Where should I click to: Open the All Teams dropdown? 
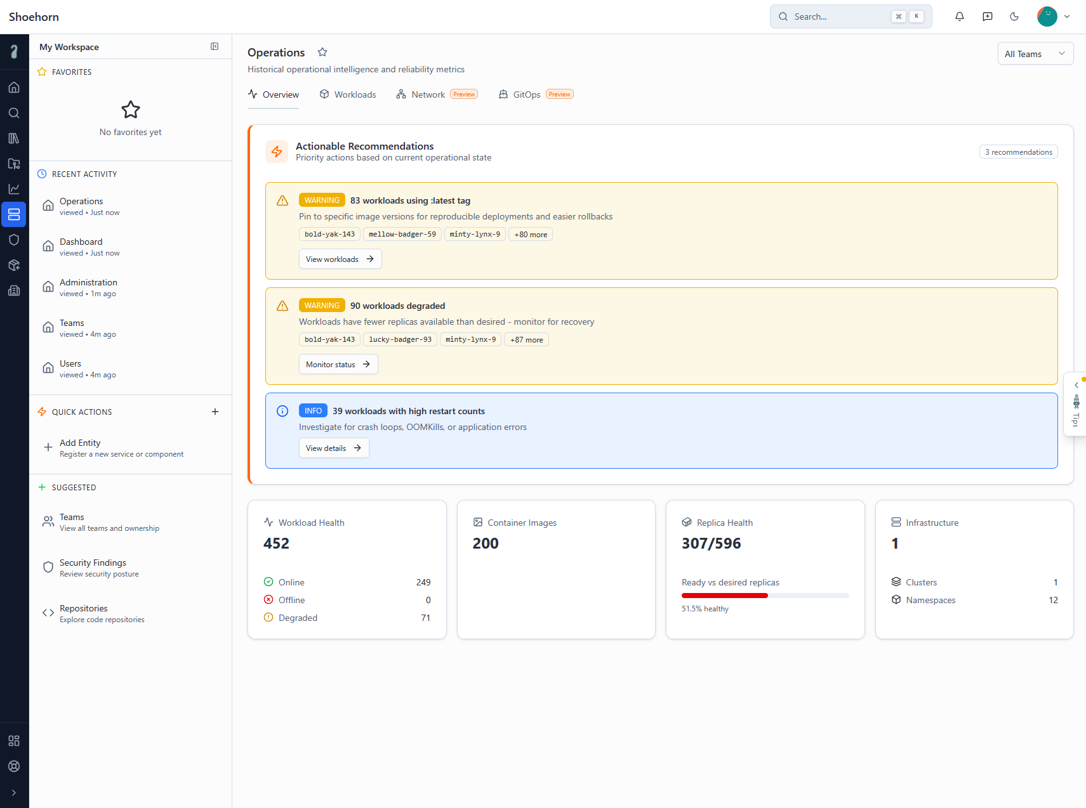1035,54
